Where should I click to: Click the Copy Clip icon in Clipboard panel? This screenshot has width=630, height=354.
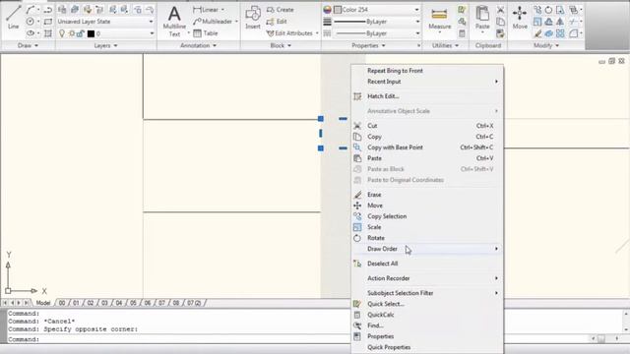[501, 22]
